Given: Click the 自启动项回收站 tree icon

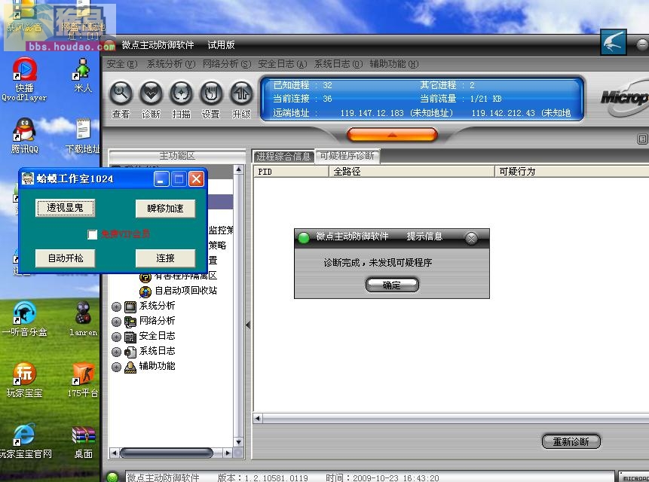Looking at the screenshot, I should click(145, 291).
